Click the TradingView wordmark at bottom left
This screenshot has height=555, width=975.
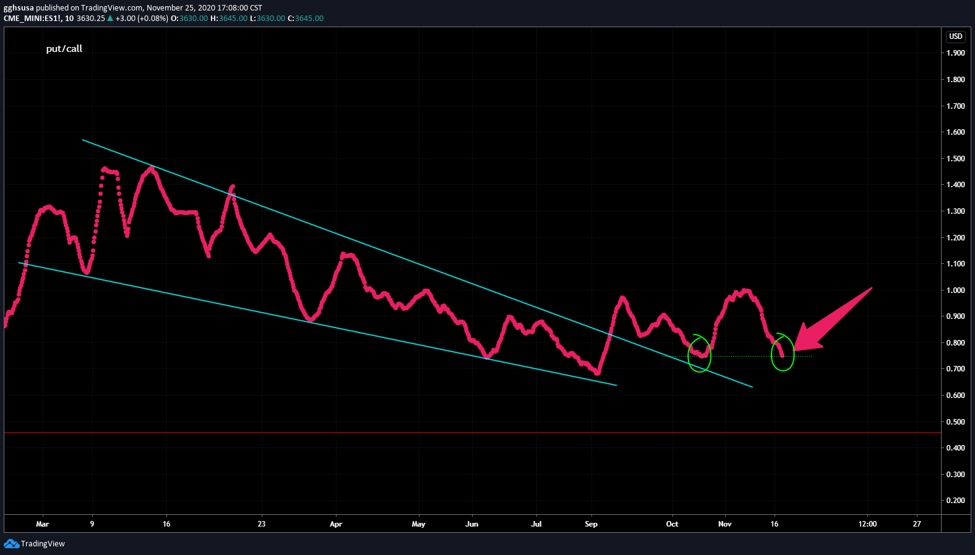[43, 544]
